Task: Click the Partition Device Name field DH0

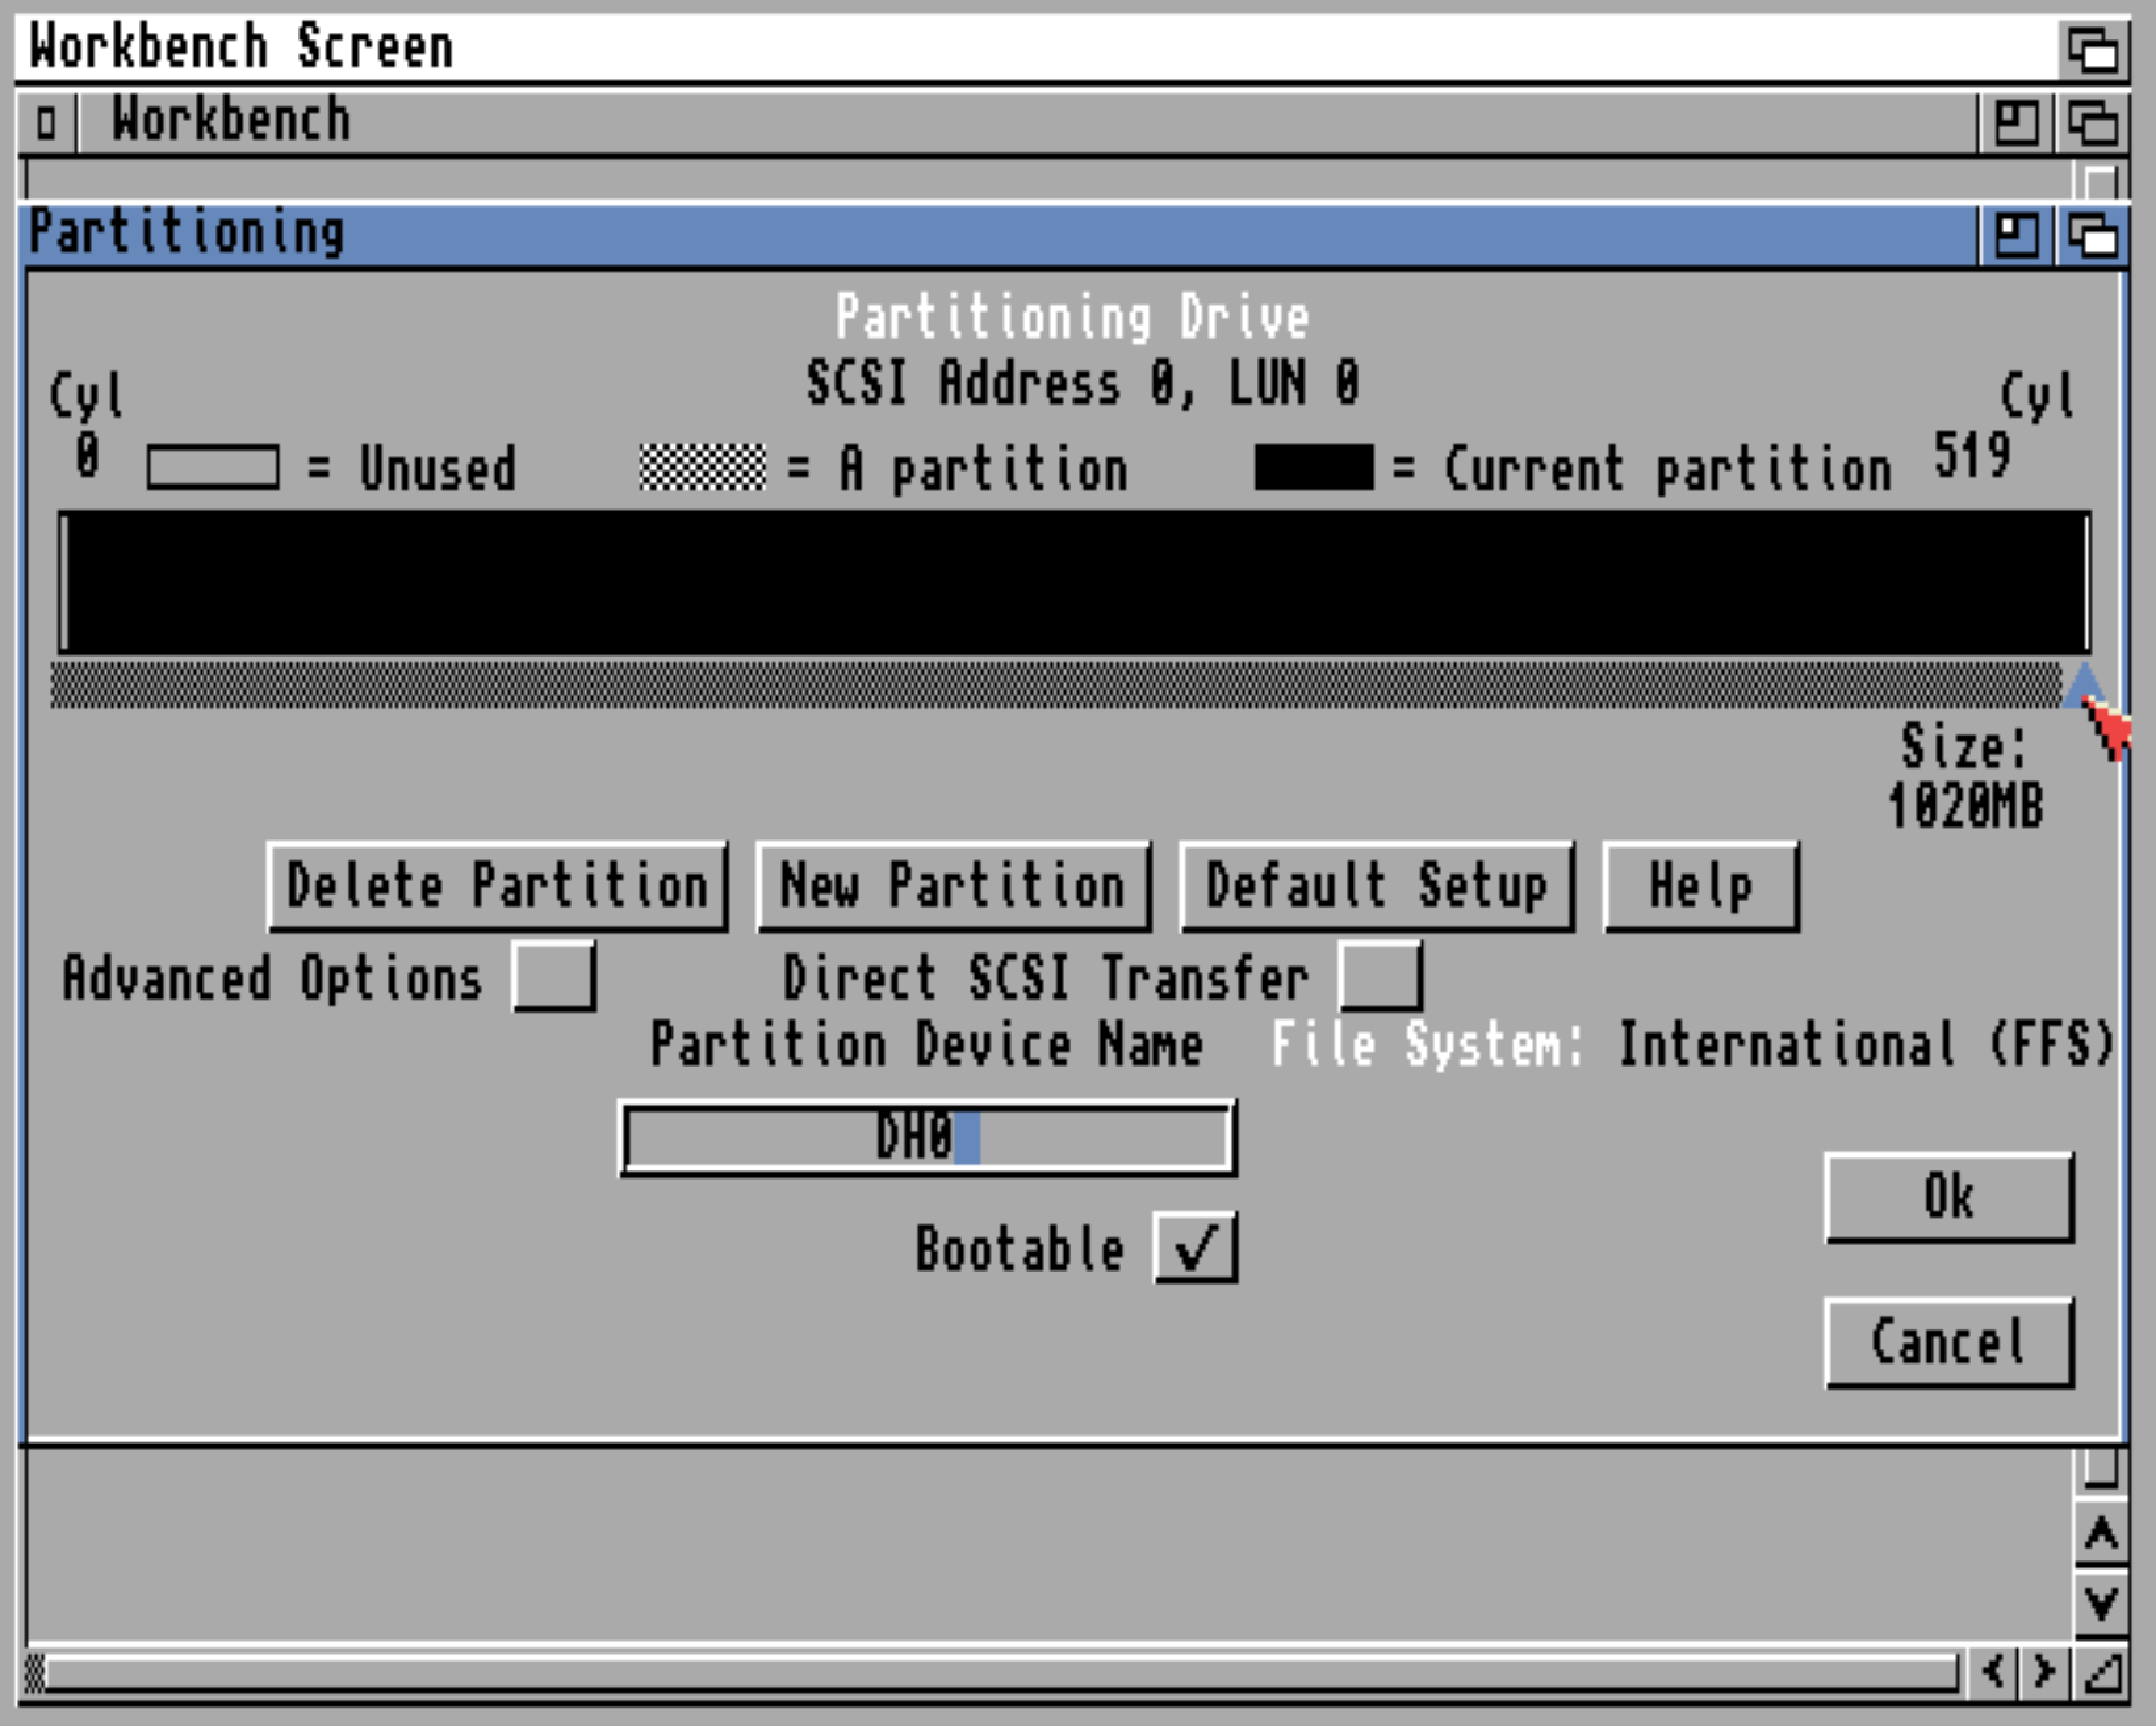Action: tap(927, 1138)
